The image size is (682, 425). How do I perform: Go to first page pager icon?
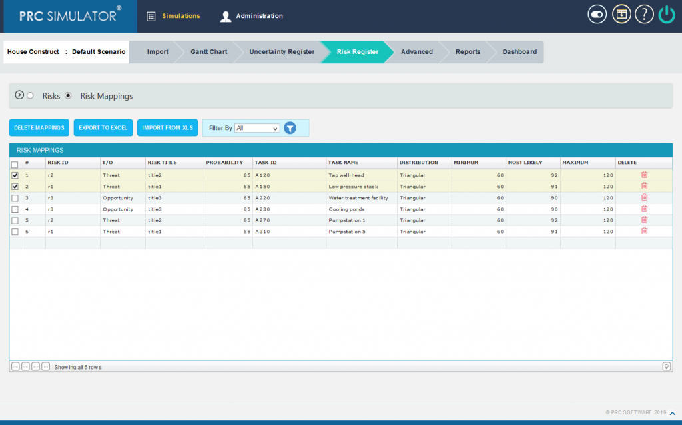point(15,366)
